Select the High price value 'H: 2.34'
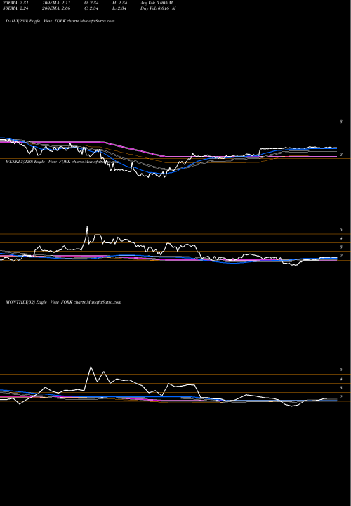The image size is (351, 506). [x=119, y=3]
